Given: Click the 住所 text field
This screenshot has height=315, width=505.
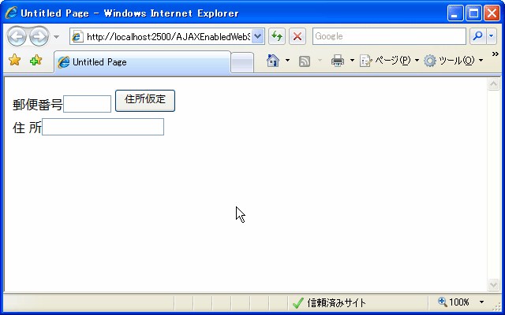Looking at the screenshot, I should (103, 127).
